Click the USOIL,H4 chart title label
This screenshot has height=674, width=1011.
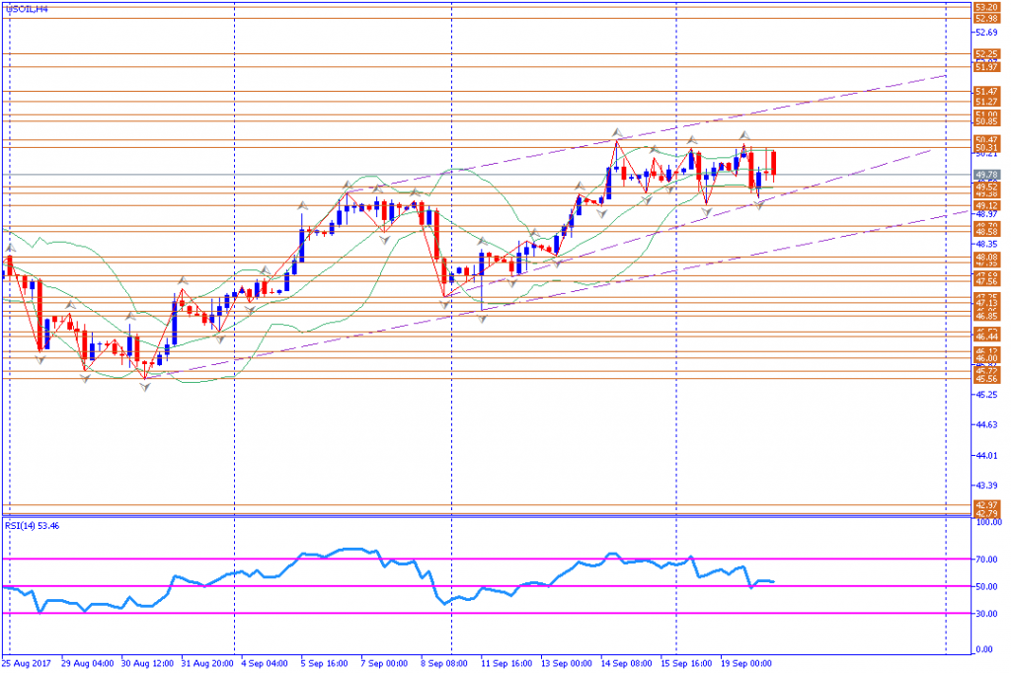[30, 8]
